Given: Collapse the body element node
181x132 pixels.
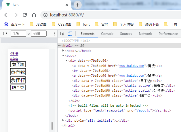Looking at the screenshot, I should pos(63,56).
